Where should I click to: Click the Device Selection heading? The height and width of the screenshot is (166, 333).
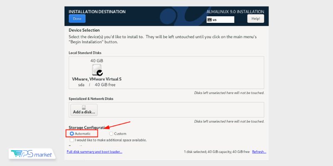pos(84,30)
